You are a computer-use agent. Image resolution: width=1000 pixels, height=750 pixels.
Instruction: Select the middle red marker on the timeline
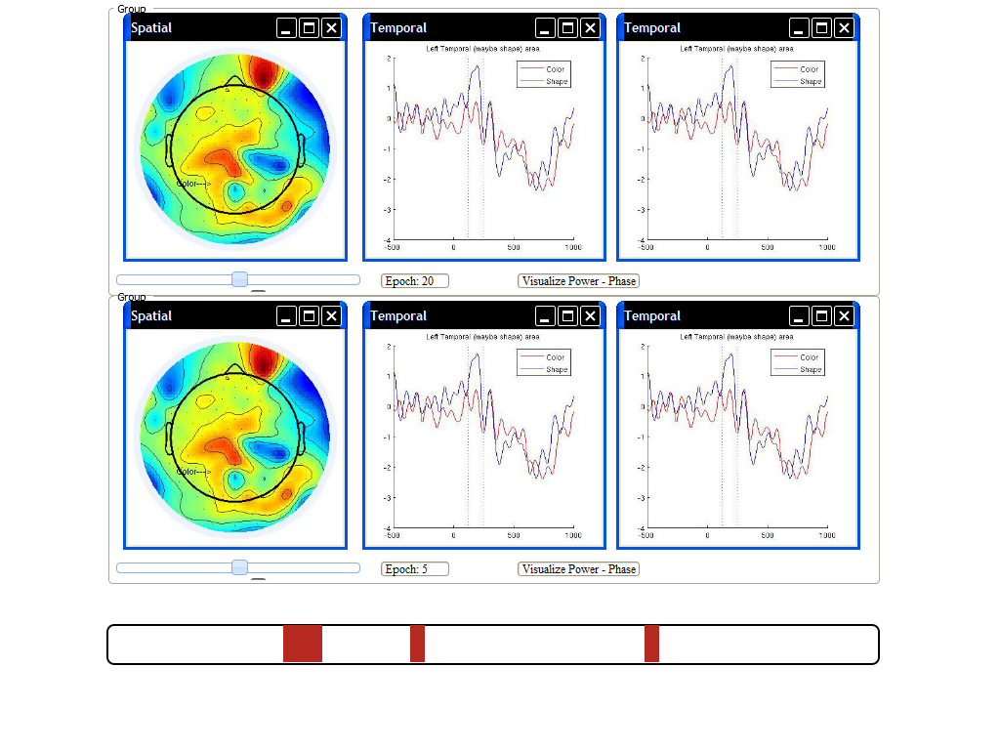click(x=417, y=644)
